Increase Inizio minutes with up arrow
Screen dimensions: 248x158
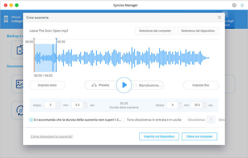tap(58, 103)
